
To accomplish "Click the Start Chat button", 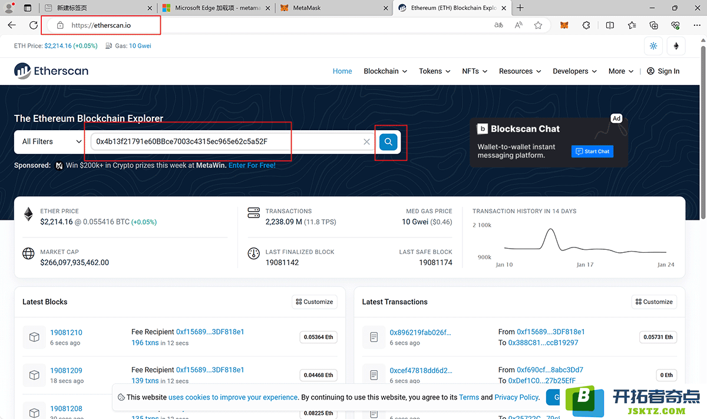I will [592, 151].
